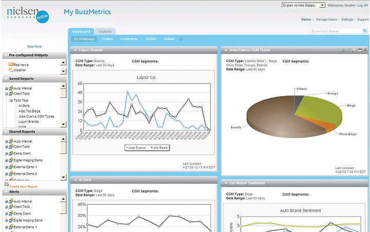Open the Alpo Top Blogs report

[x=29, y=111]
